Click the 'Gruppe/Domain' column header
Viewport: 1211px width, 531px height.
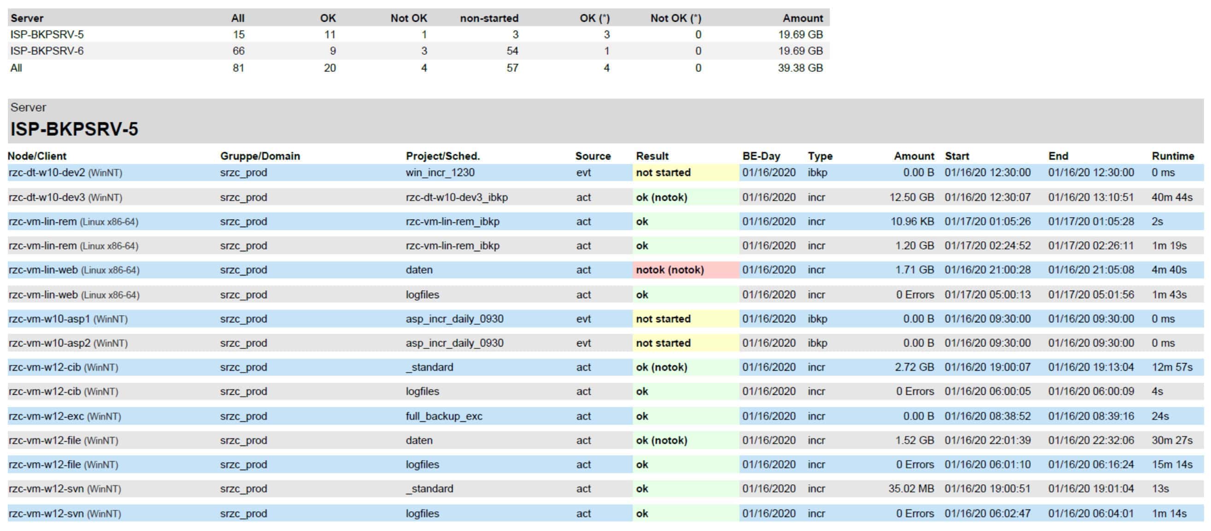[260, 156]
